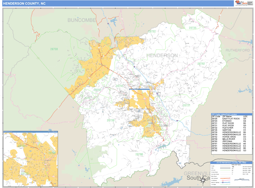This screenshot has width=255, height=188.
Task: Click the ZIP code 28735 label
Action: point(193,28)
